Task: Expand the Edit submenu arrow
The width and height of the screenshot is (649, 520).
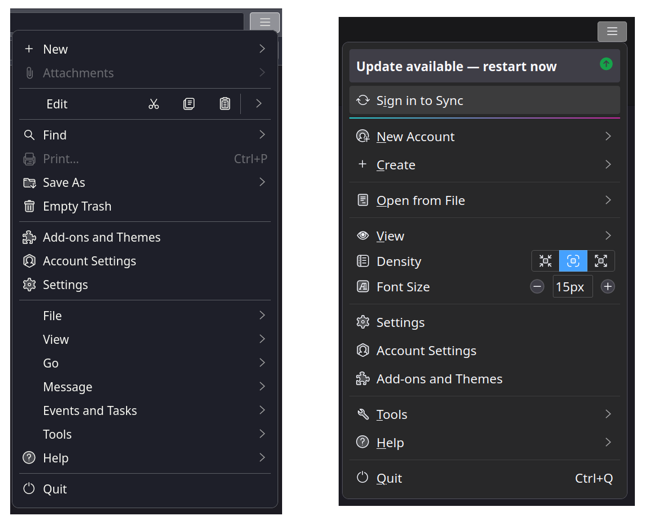Action: (258, 104)
